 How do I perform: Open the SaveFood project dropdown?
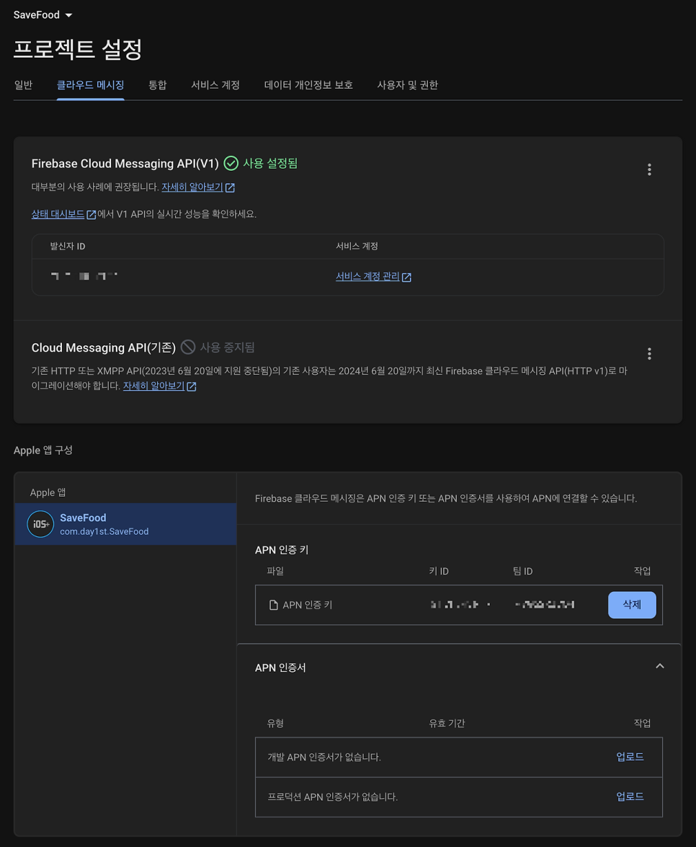click(43, 15)
